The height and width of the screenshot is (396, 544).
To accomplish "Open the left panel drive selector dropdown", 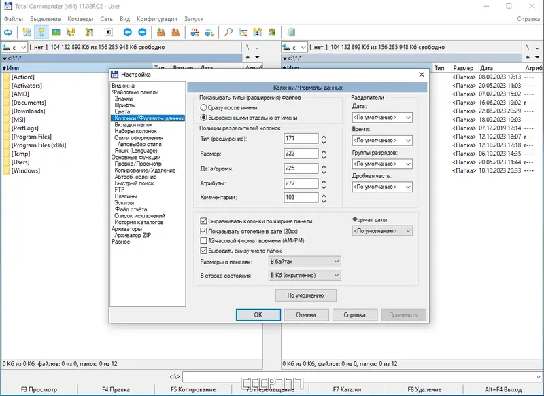I will point(14,47).
